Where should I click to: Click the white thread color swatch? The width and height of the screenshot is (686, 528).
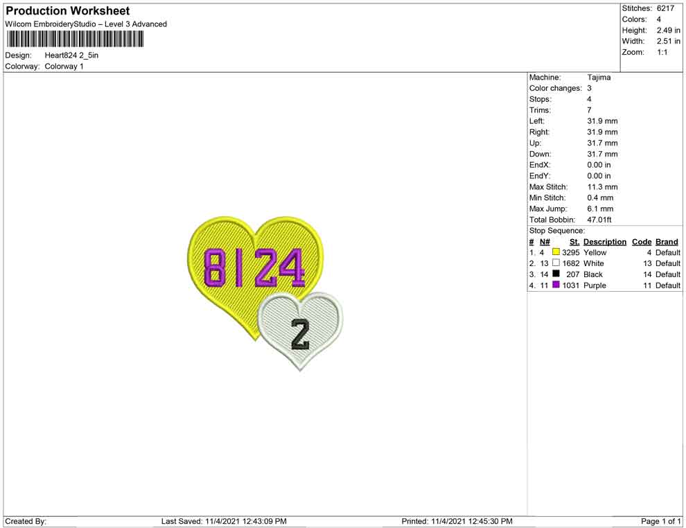point(556,263)
